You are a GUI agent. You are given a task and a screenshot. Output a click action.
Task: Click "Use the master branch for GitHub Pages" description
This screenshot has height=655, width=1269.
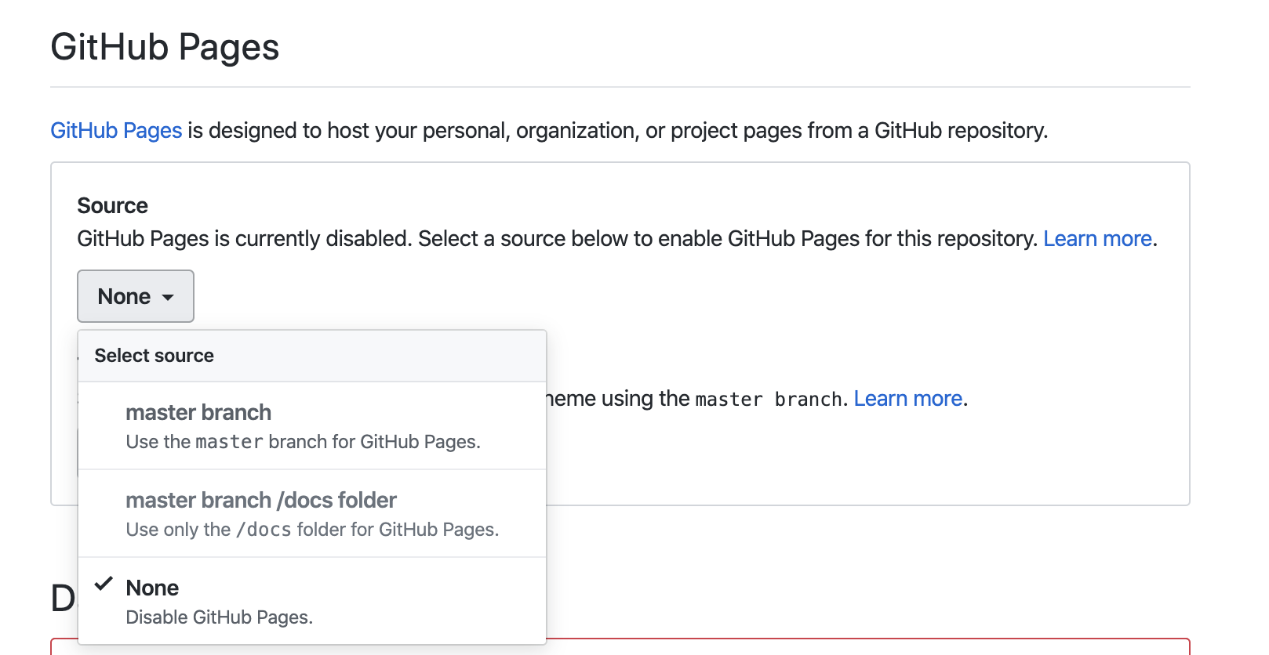pos(303,442)
